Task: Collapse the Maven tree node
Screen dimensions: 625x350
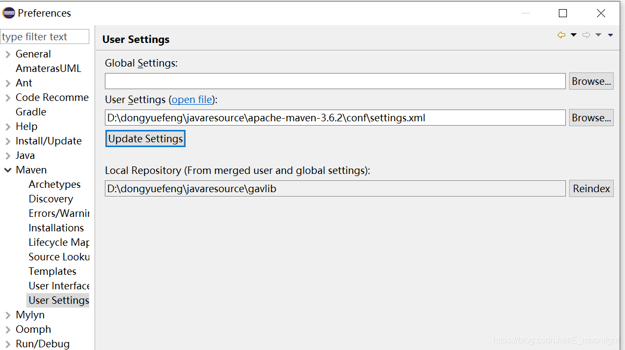Action: pos(8,170)
